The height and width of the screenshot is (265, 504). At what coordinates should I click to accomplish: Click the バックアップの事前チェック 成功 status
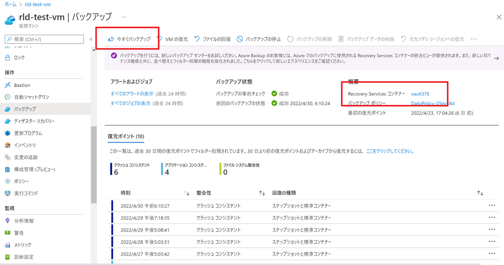coord(280,94)
